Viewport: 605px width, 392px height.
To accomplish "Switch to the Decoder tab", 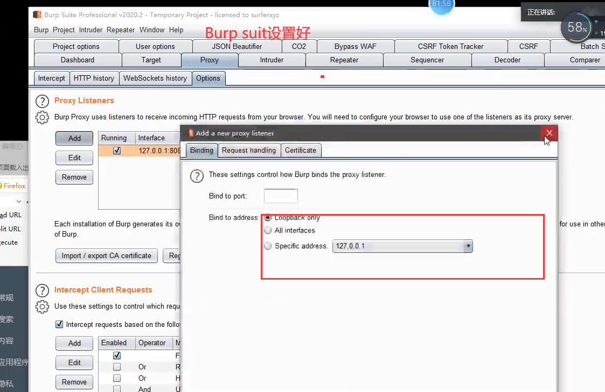I will [x=507, y=60].
